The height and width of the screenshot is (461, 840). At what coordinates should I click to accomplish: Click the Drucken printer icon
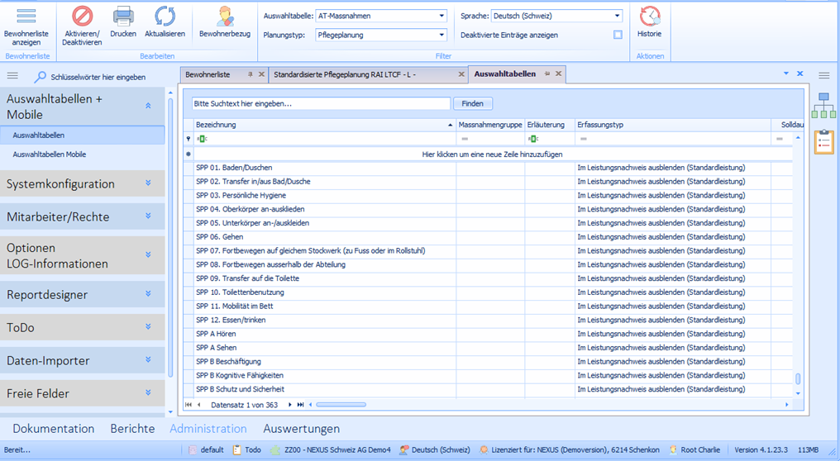point(123,17)
